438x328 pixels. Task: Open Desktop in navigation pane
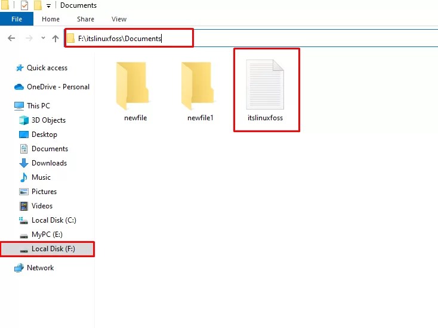coord(44,135)
